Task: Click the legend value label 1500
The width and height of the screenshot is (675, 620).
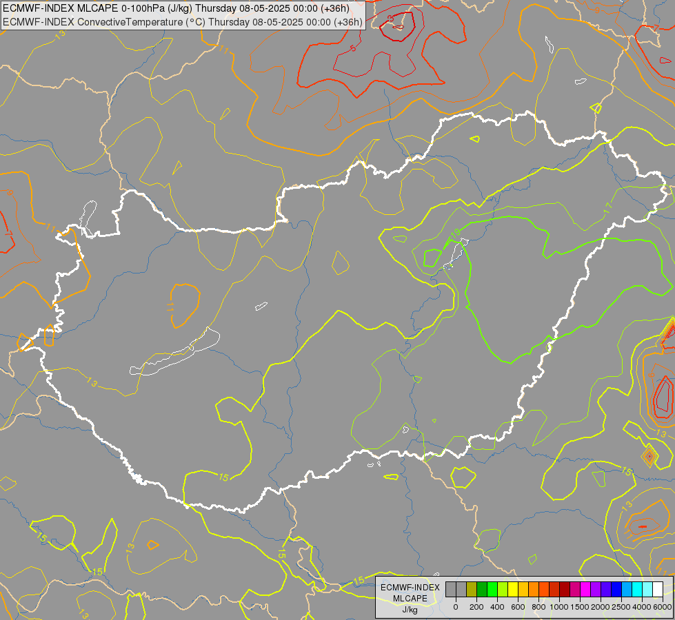Action: coord(581,607)
